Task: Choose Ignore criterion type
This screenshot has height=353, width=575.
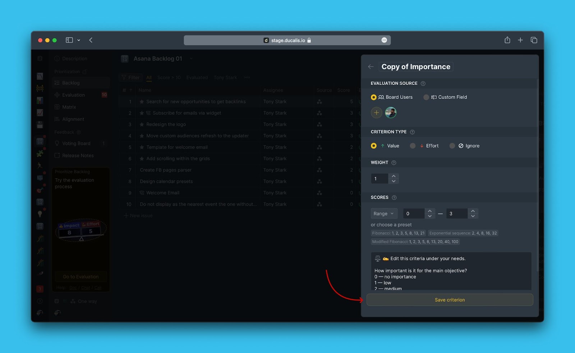Action: 464,146
